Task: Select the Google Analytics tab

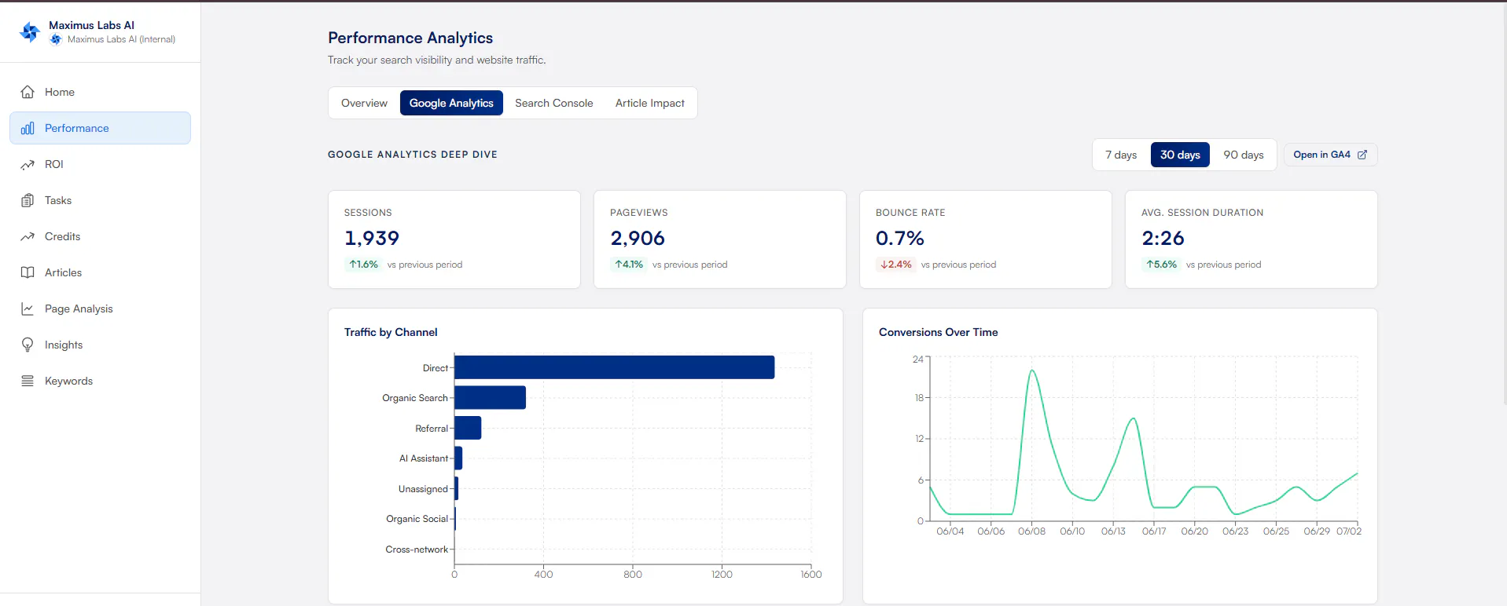Action: 451,103
